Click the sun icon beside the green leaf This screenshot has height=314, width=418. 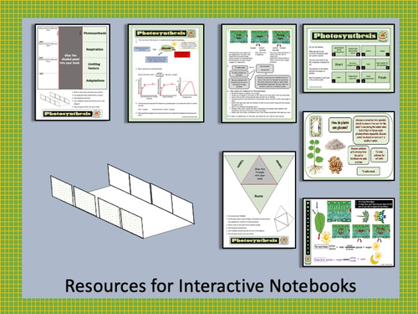coord(325,238)
